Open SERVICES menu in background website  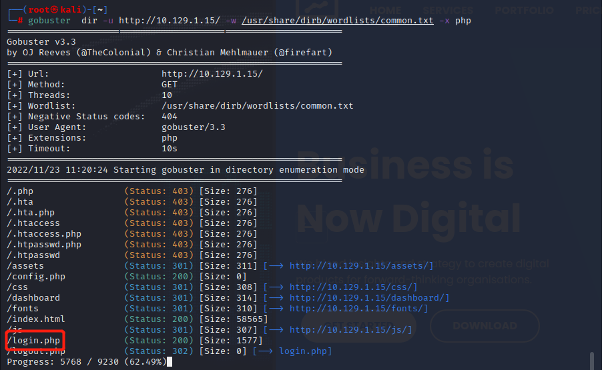click(448, 11)
